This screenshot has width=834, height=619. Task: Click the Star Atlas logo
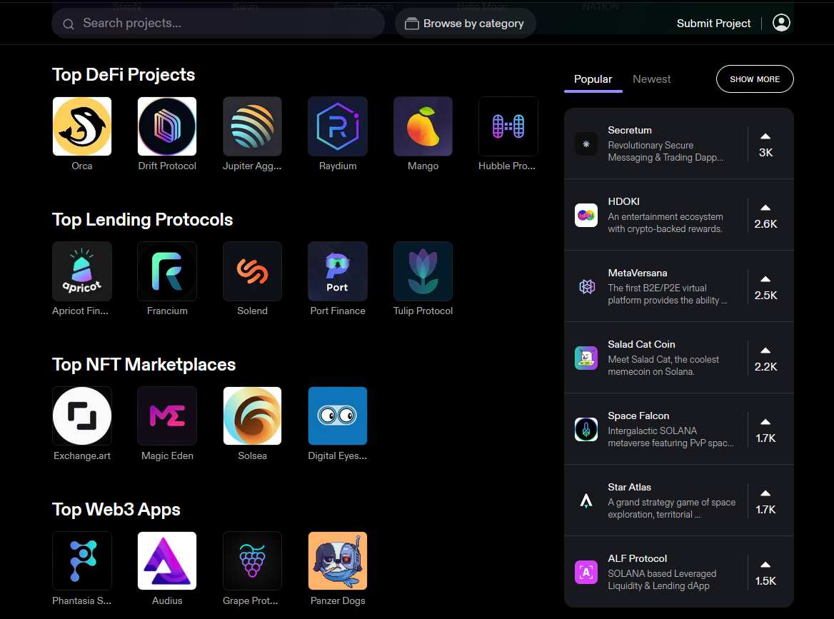586,501
